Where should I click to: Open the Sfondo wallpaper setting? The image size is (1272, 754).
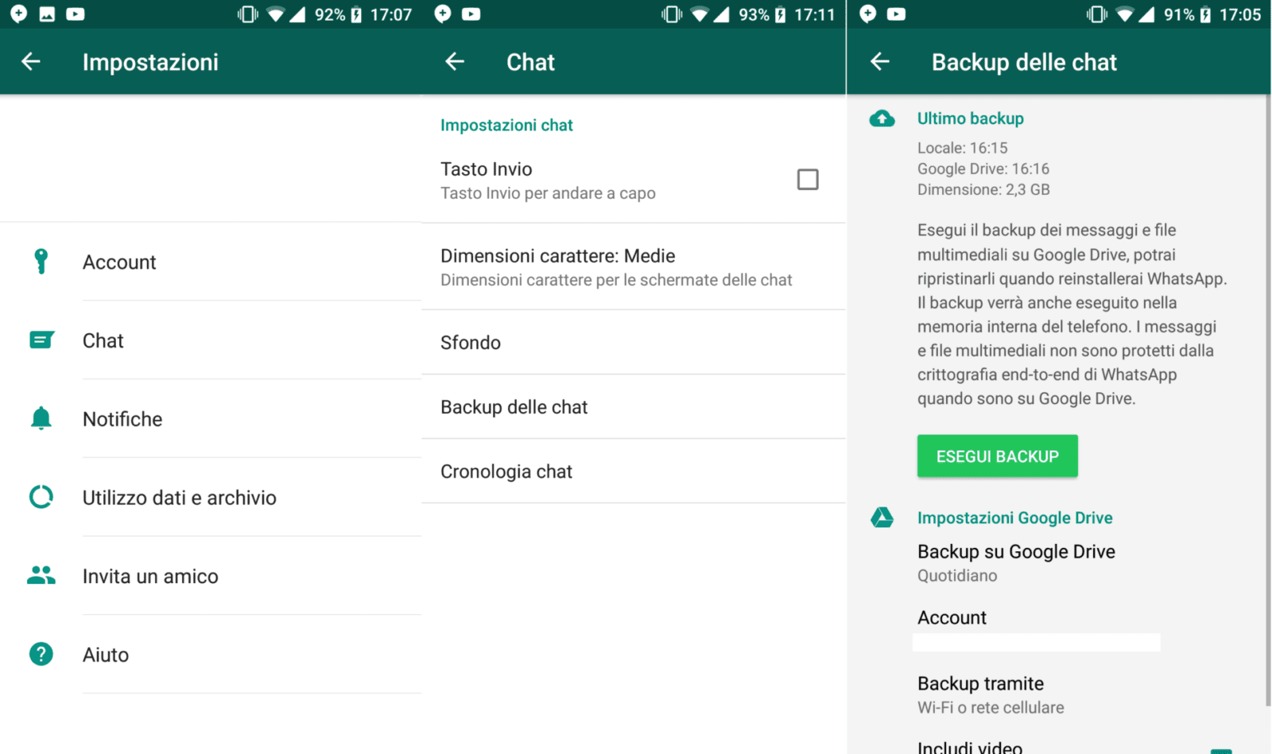tap(634, 342)
